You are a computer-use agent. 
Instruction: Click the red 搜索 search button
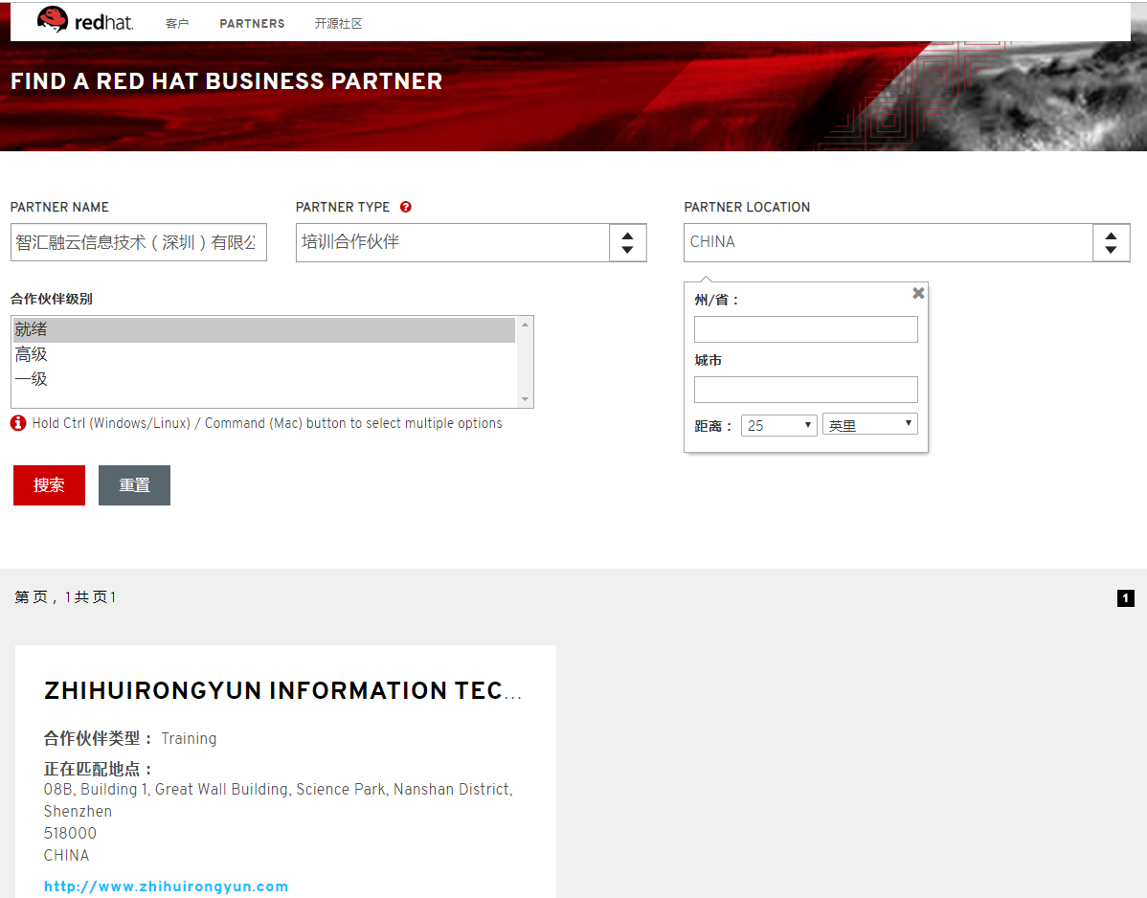click(49, 484)
